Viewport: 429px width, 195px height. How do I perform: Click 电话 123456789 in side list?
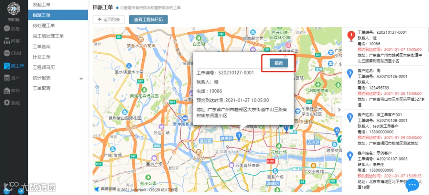[373, 88]
